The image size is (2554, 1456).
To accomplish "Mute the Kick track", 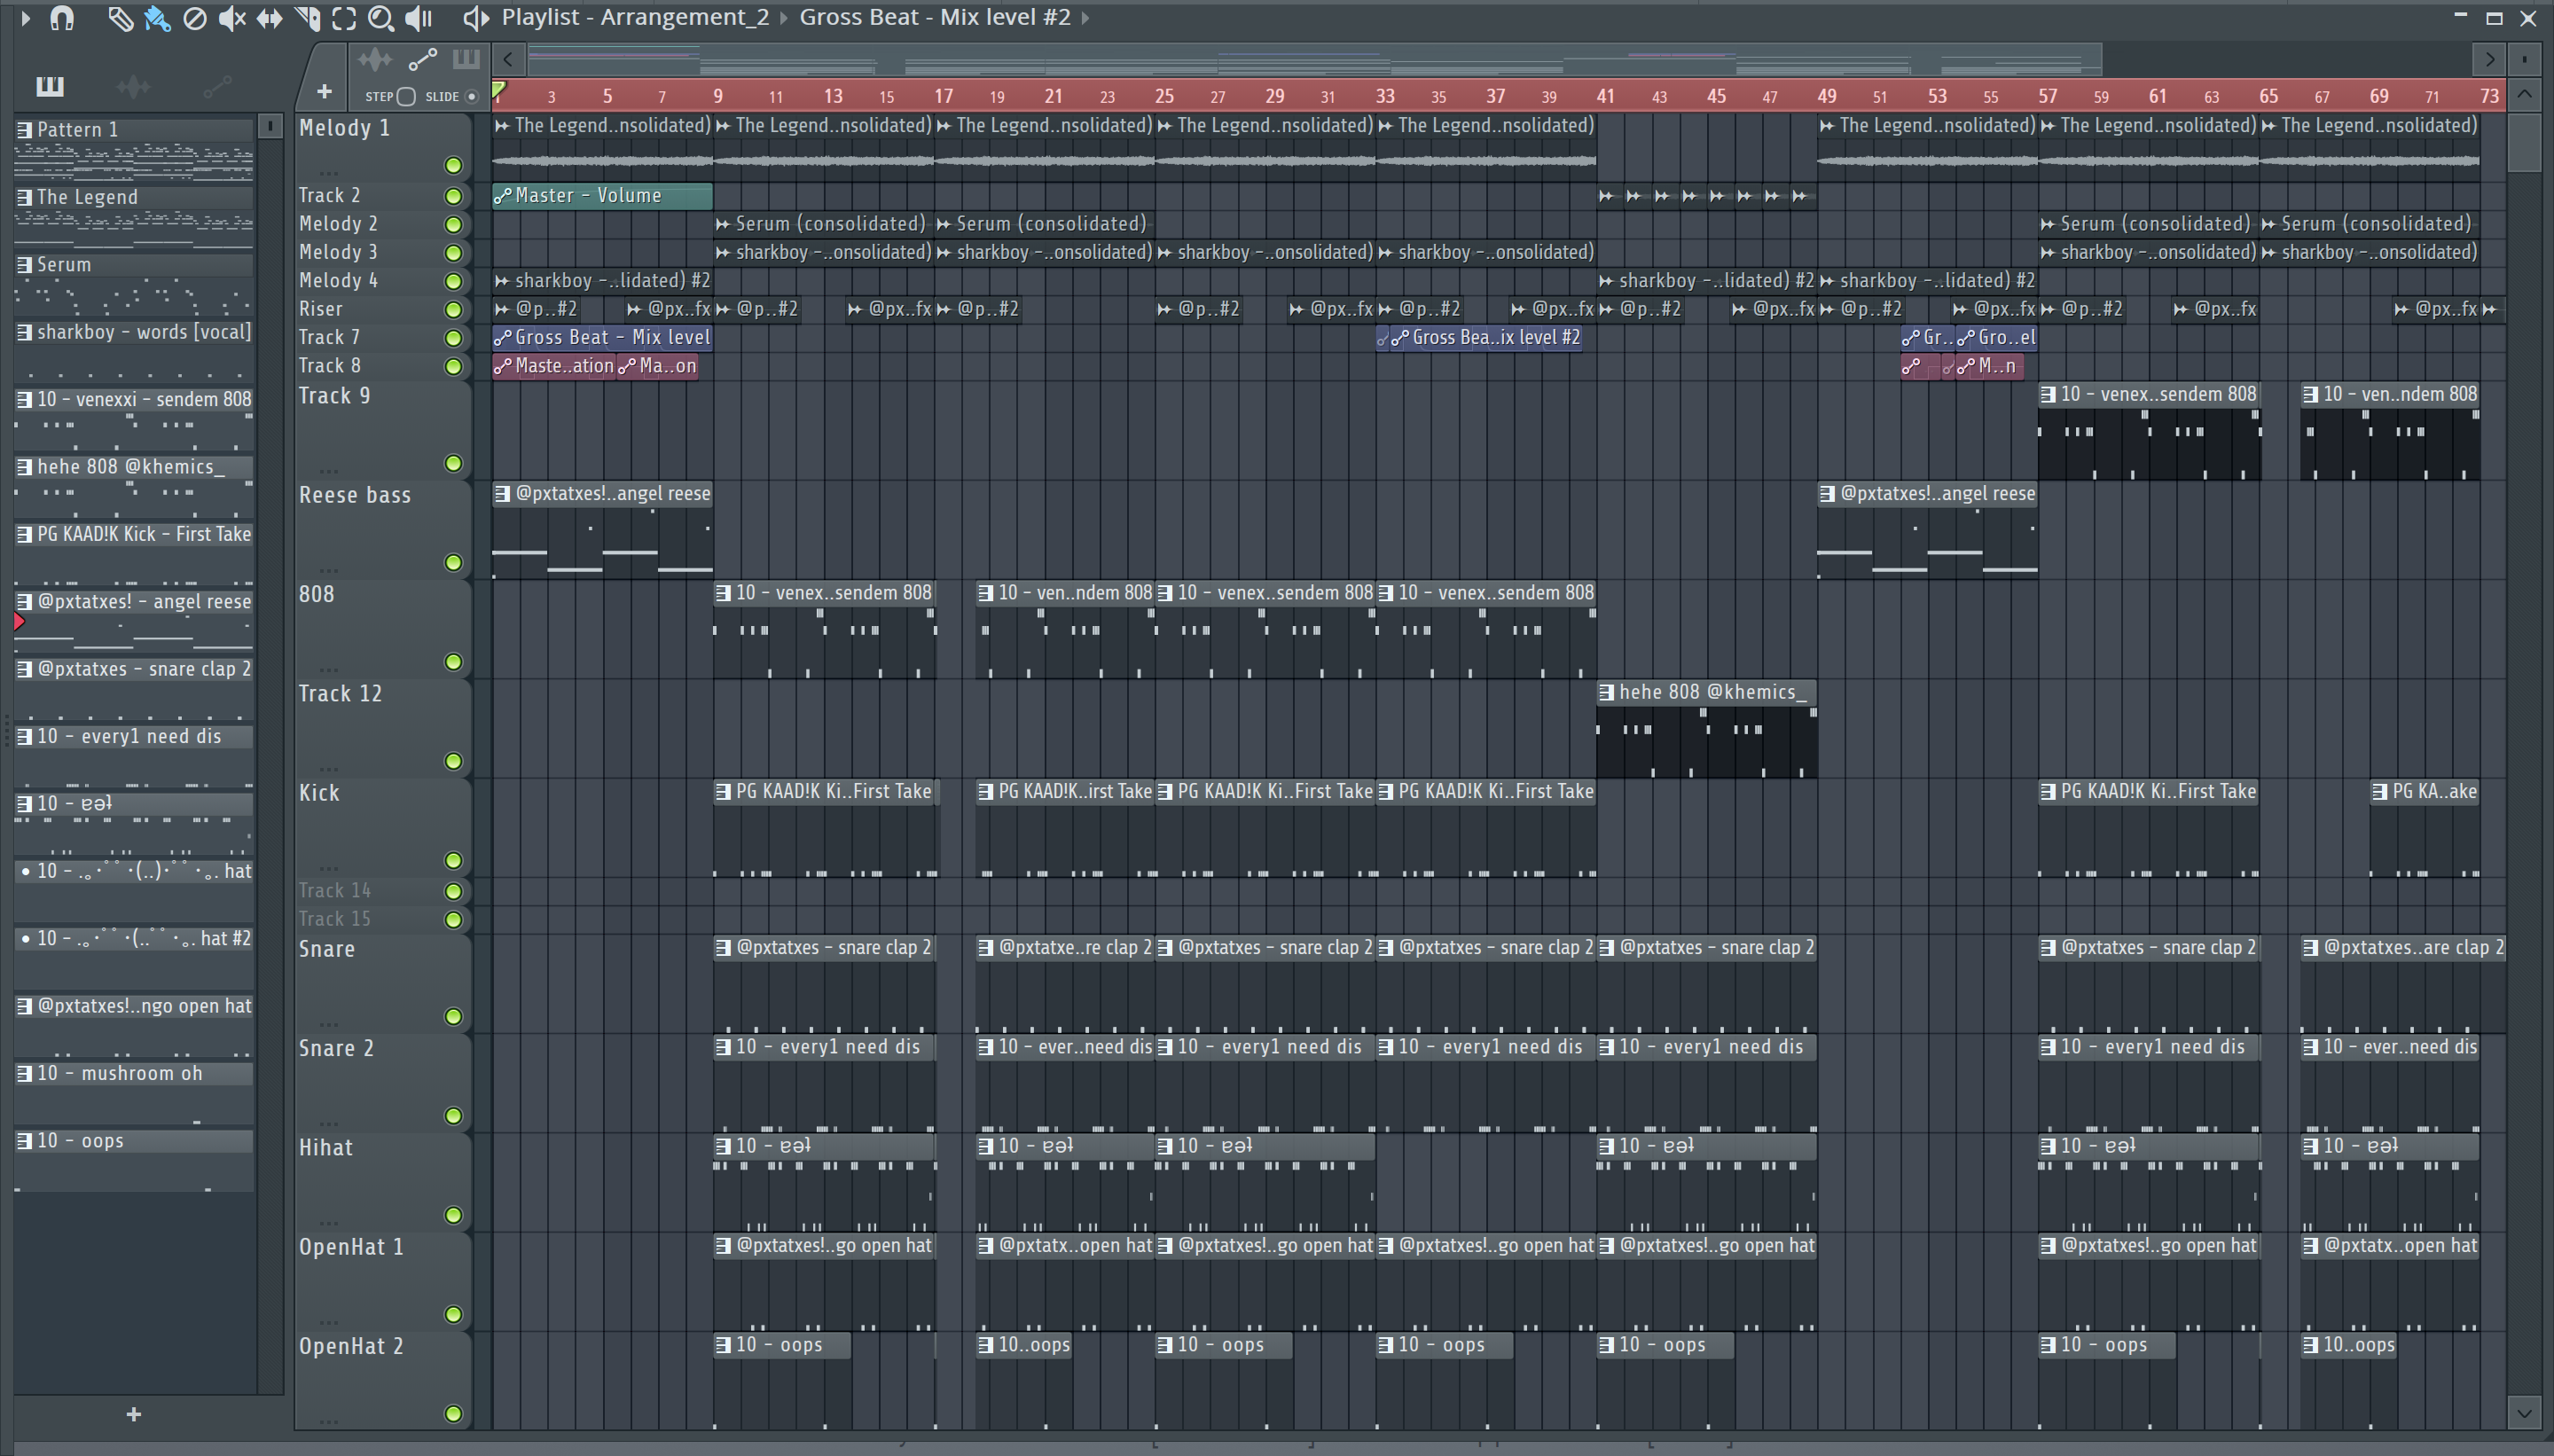I will pos(453,861).
